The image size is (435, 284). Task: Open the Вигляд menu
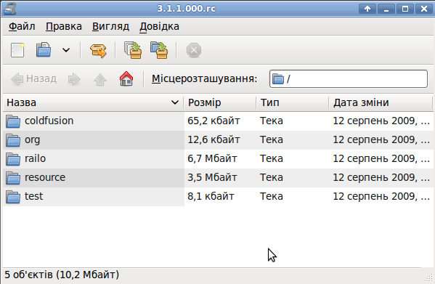[x=110, y=27]
